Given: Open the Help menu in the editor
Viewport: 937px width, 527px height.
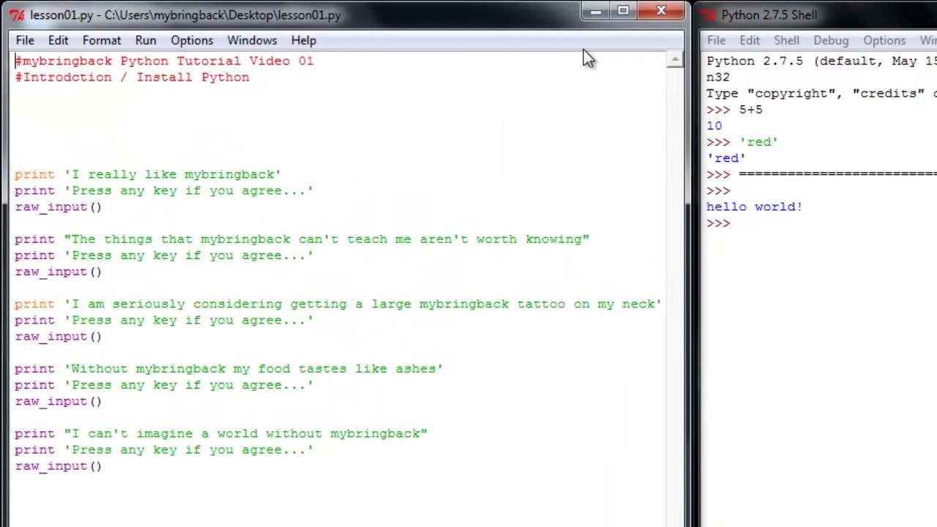Looking at the screenshot, I should coord(304,40).
